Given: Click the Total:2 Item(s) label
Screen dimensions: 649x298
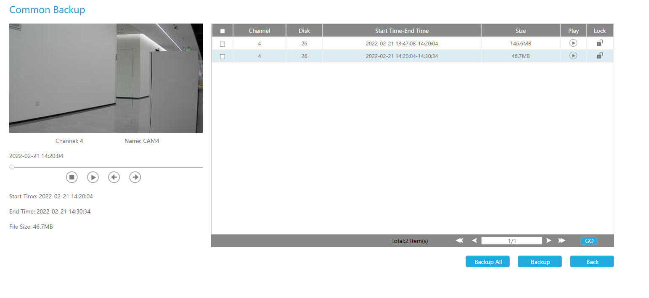Looking at the screenshot, I should (x=410, y=241).
